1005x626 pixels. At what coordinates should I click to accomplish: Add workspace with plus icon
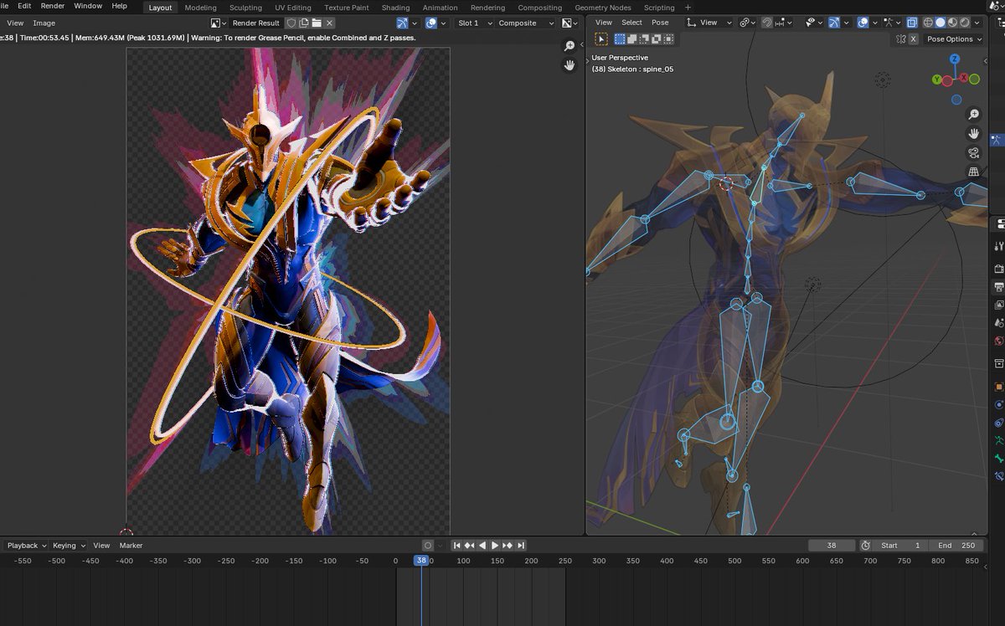(688, 8)
